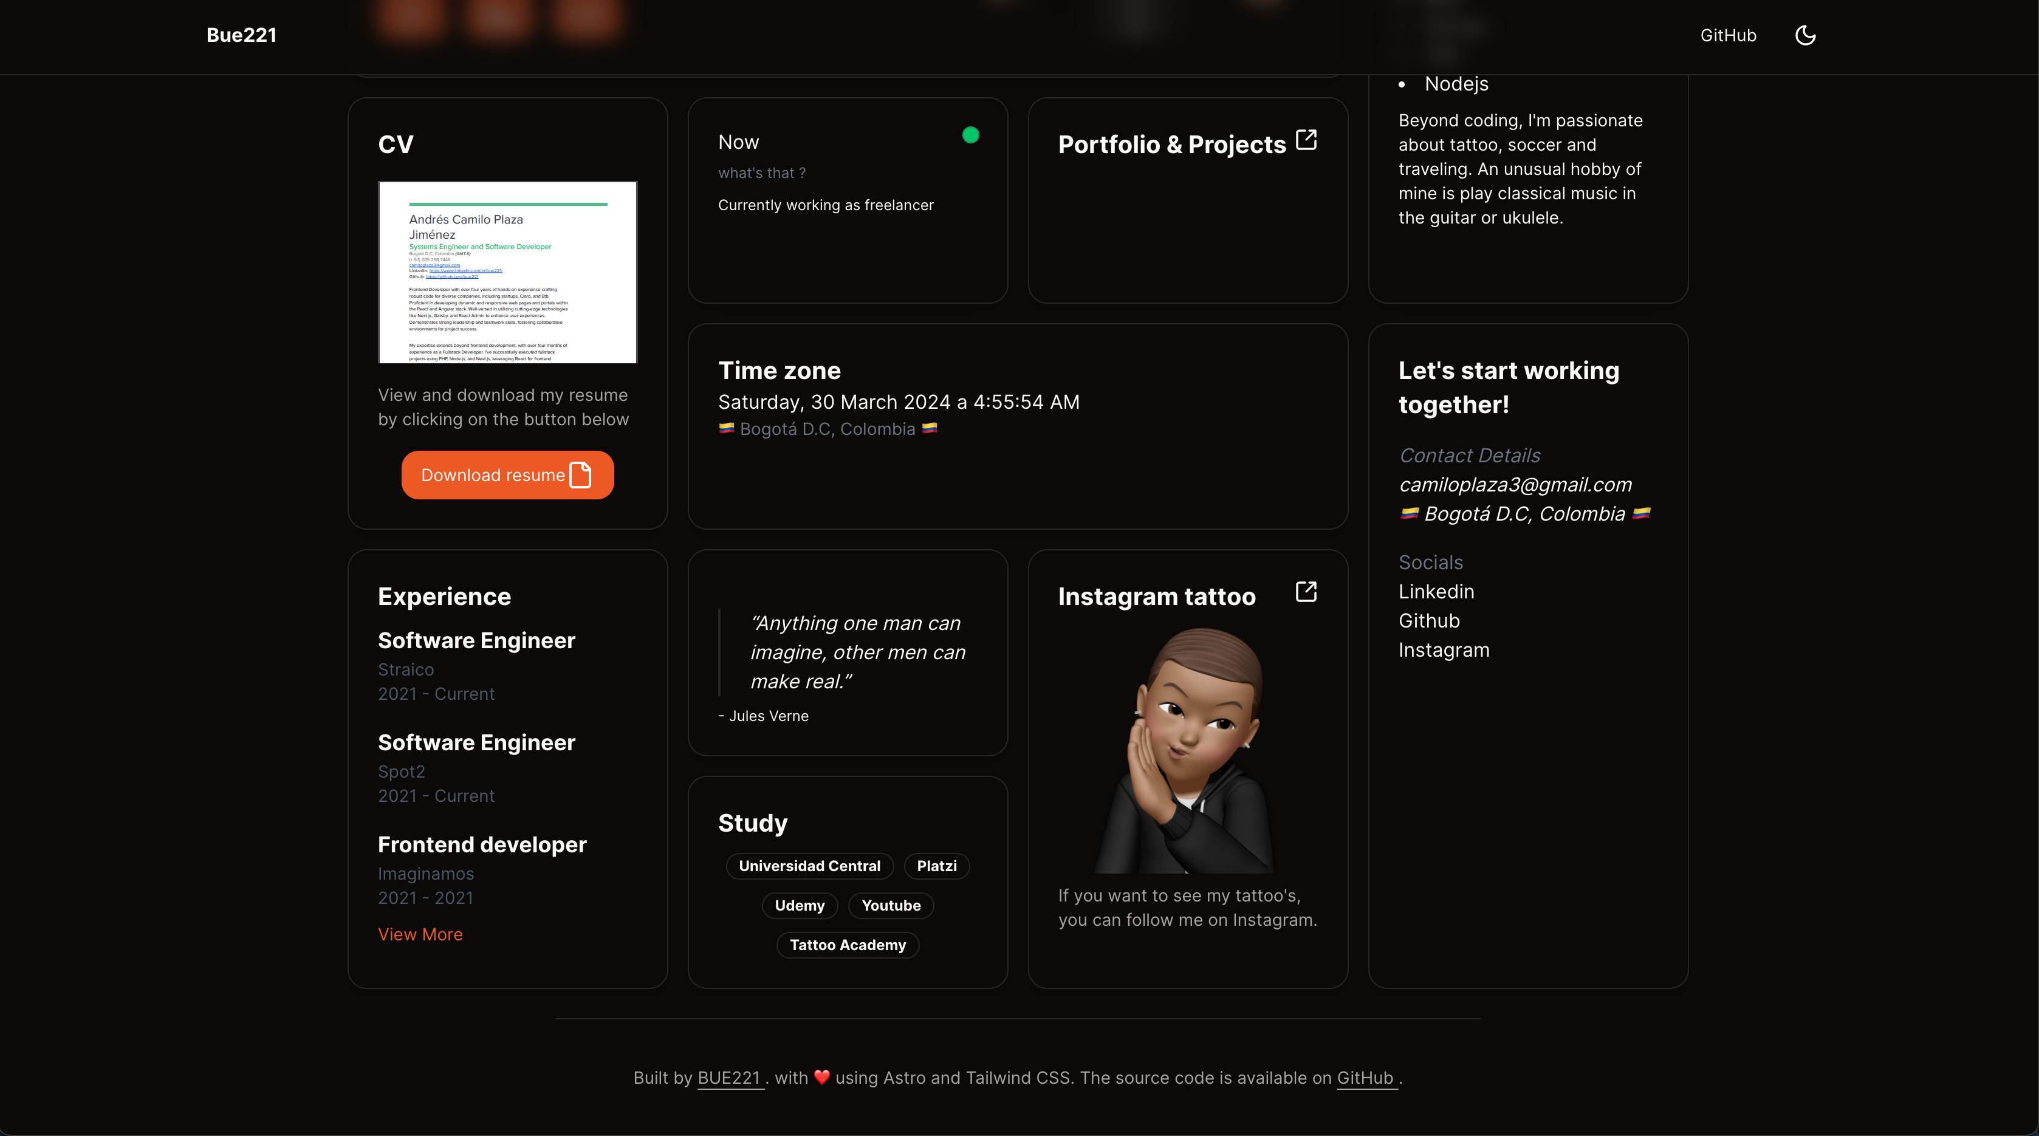Click the Colombia flag before Bogotá in Time zone
The height and width of the screenshot is (1136, 2039).
point(726,428)
